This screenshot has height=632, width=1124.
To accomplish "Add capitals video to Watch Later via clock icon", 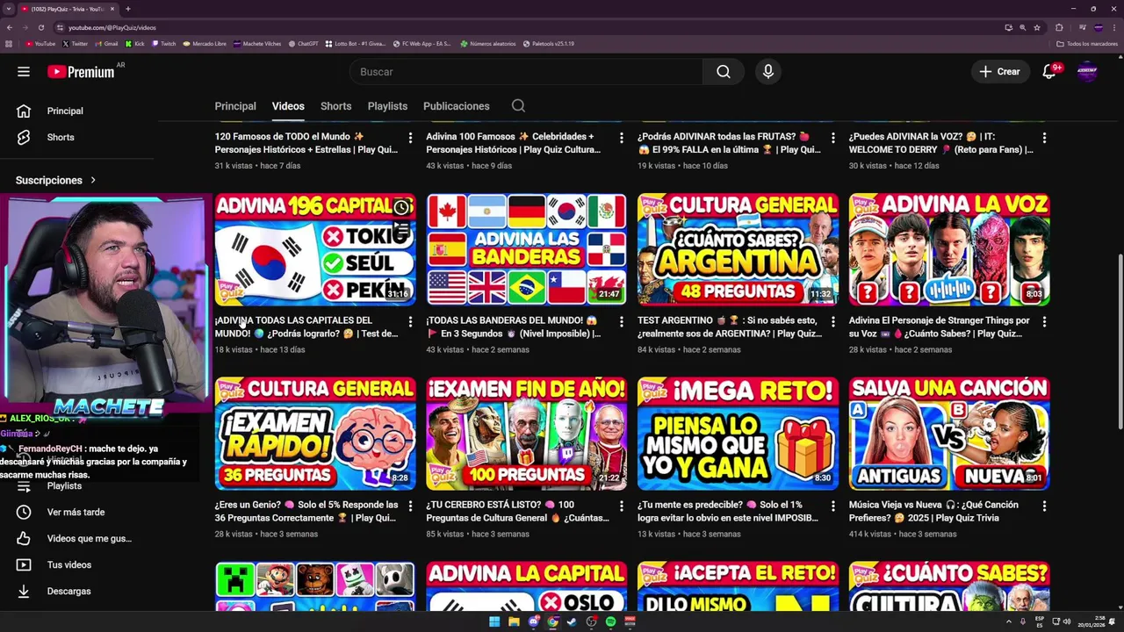I will click(x=400, y=208).
